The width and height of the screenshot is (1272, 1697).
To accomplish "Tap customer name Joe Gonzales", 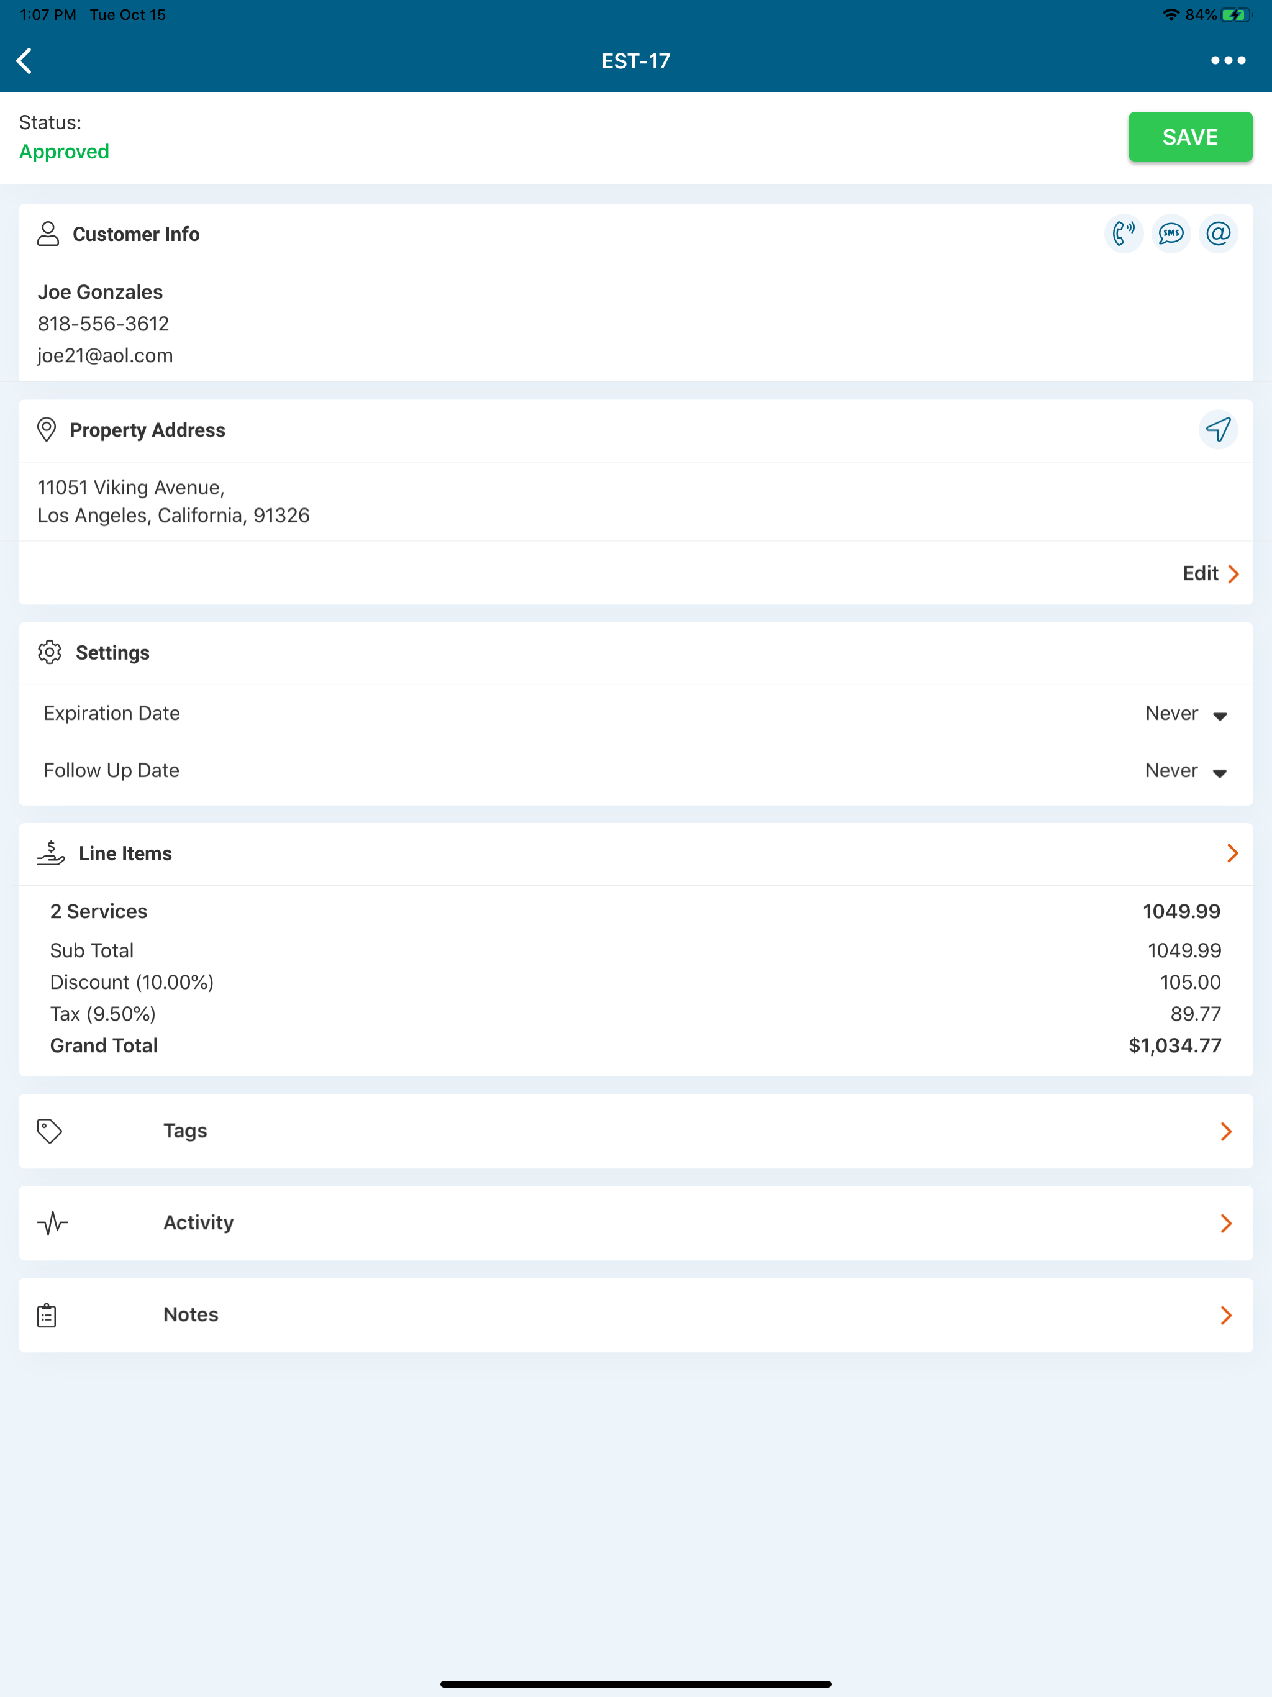I will [101, 293].
